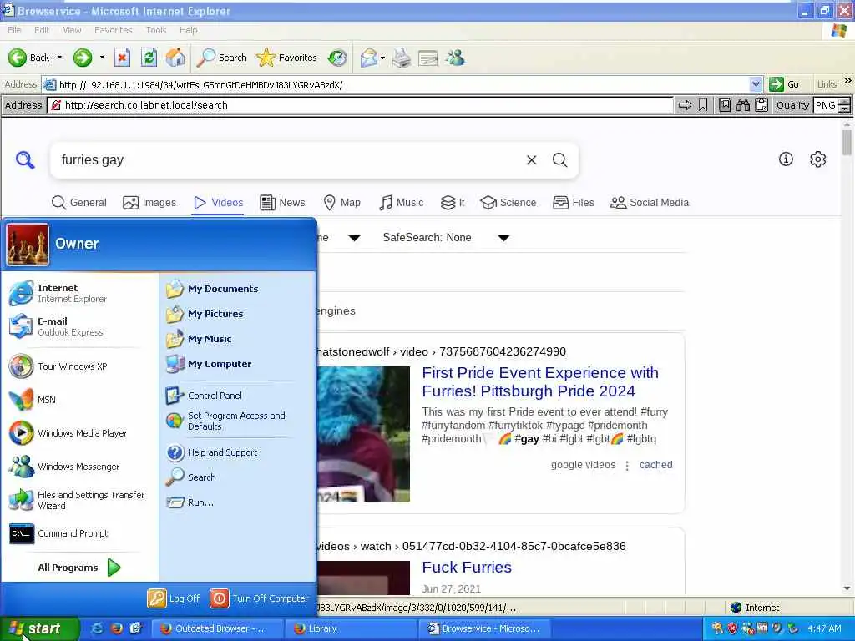Open Windows Media Player from Start menu
The image size is (855, 641).
click(x=68, y=433)
